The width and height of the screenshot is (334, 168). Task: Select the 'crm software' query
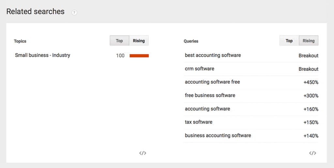tap(200, 69)
